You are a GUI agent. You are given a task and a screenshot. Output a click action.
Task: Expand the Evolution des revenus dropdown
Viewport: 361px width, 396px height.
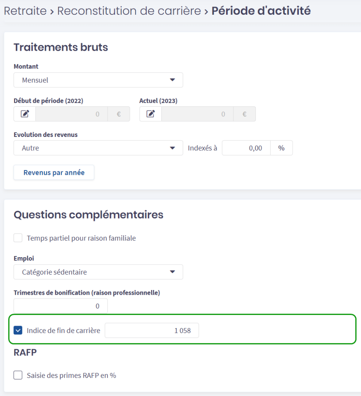(x=98, y=148)
